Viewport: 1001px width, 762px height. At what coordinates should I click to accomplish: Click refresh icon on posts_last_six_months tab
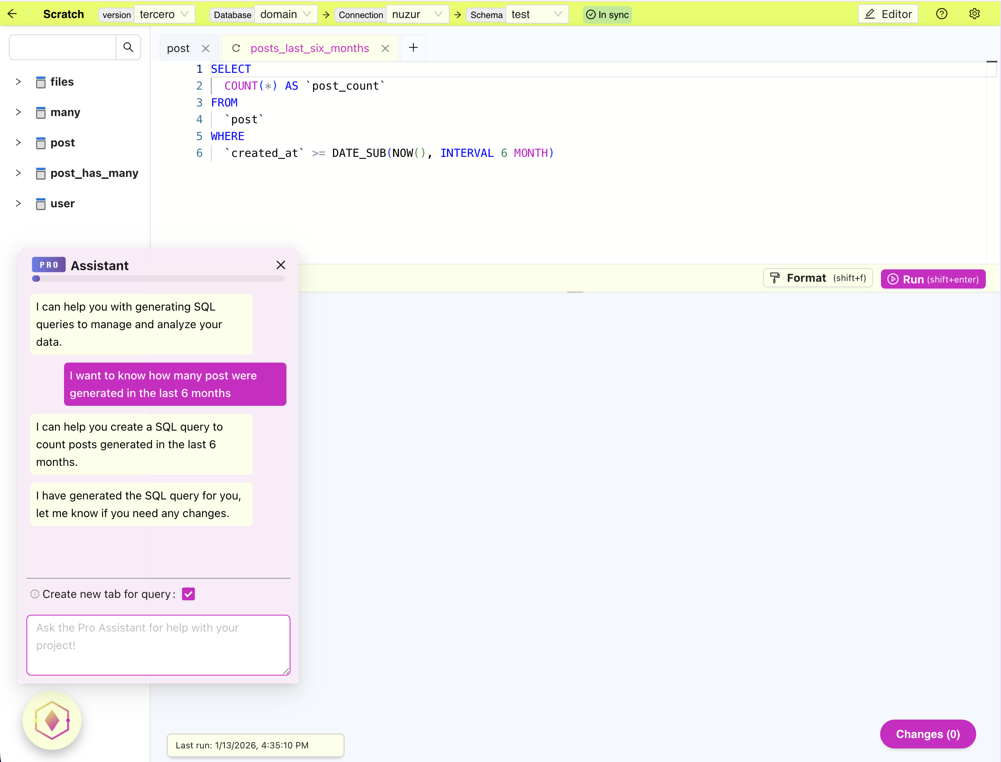pyautogui.click(x=236, y=48)
